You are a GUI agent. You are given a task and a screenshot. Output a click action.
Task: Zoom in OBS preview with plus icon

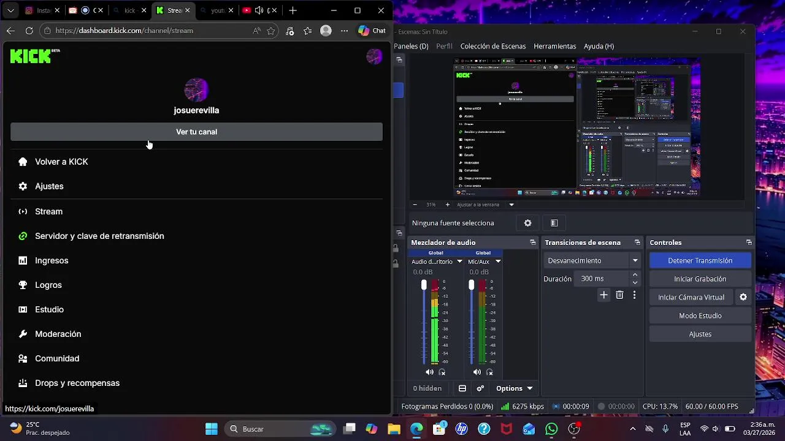coord(447,205)
